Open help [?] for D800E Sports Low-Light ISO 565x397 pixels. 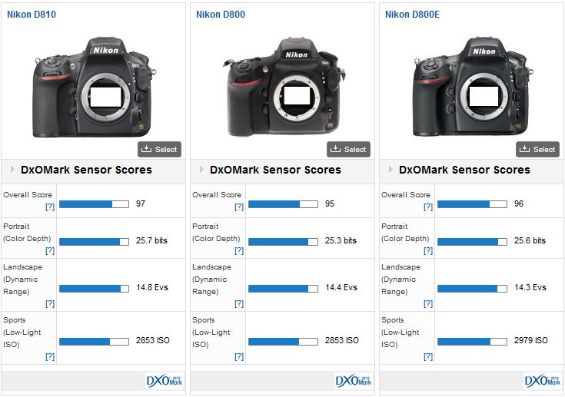pyautogui.click(x=427, y=356)
